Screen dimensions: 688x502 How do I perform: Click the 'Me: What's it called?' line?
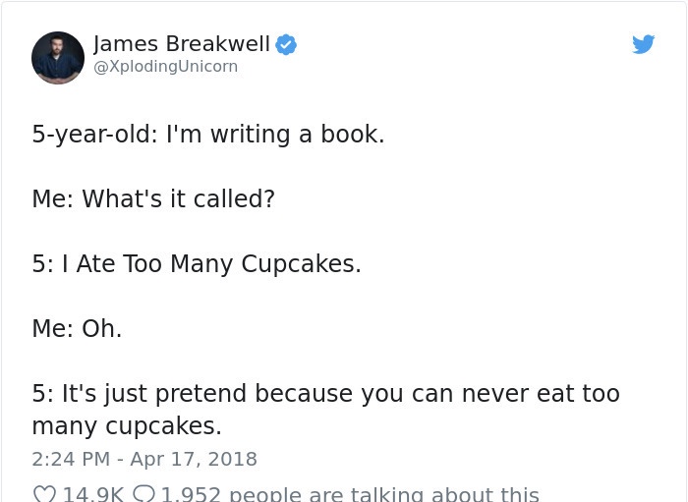[x=153, y=198]
